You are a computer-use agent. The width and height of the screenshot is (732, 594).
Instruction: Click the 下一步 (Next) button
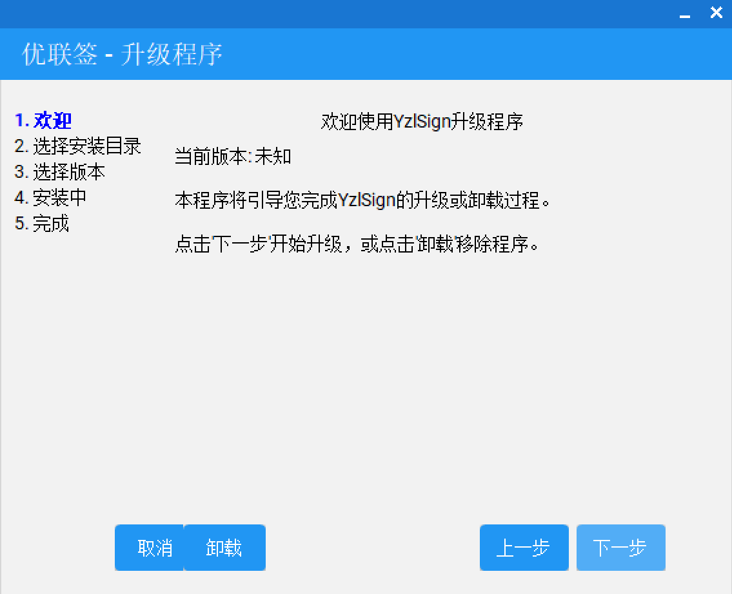coord(620,548)
